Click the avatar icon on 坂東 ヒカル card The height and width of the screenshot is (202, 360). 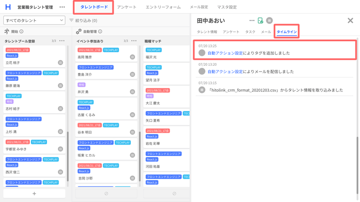point(132,155)
